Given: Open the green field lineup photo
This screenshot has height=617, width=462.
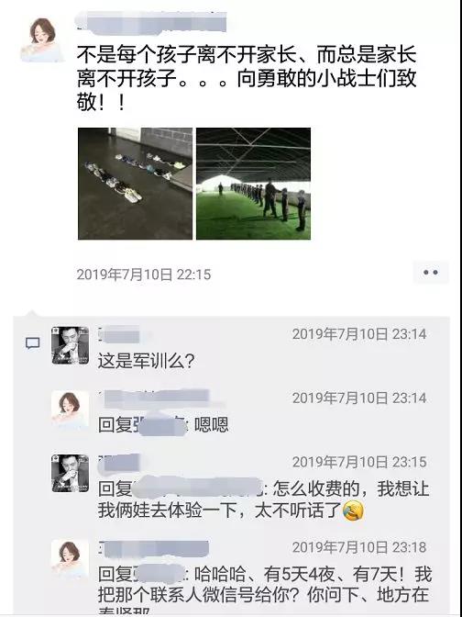Looking at the screenshot, I should (253, 184).
